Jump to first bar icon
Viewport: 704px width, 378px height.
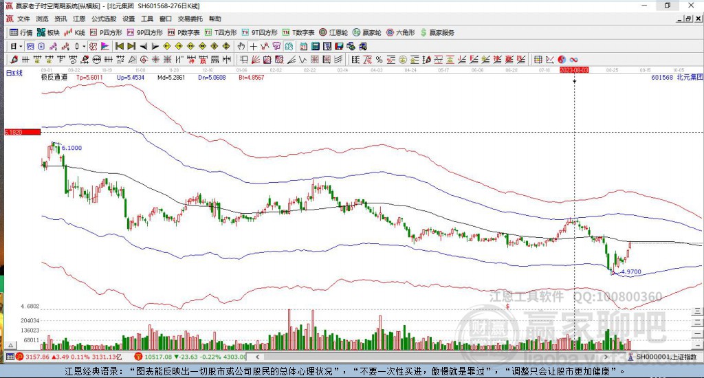(120, 46)
